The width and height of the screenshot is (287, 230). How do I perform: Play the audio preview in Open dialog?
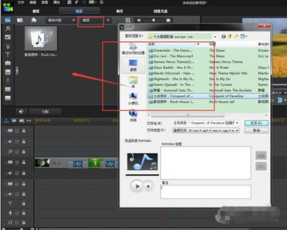137,186
